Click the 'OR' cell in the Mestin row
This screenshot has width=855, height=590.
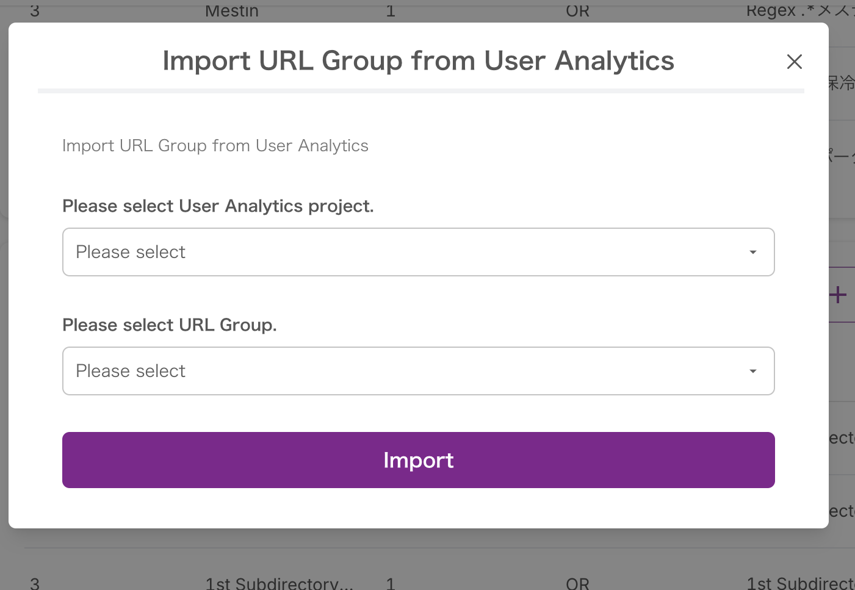click(577, 10)
